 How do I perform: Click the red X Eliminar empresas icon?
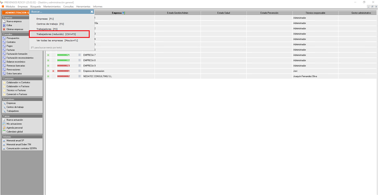[x=4, y=29]
